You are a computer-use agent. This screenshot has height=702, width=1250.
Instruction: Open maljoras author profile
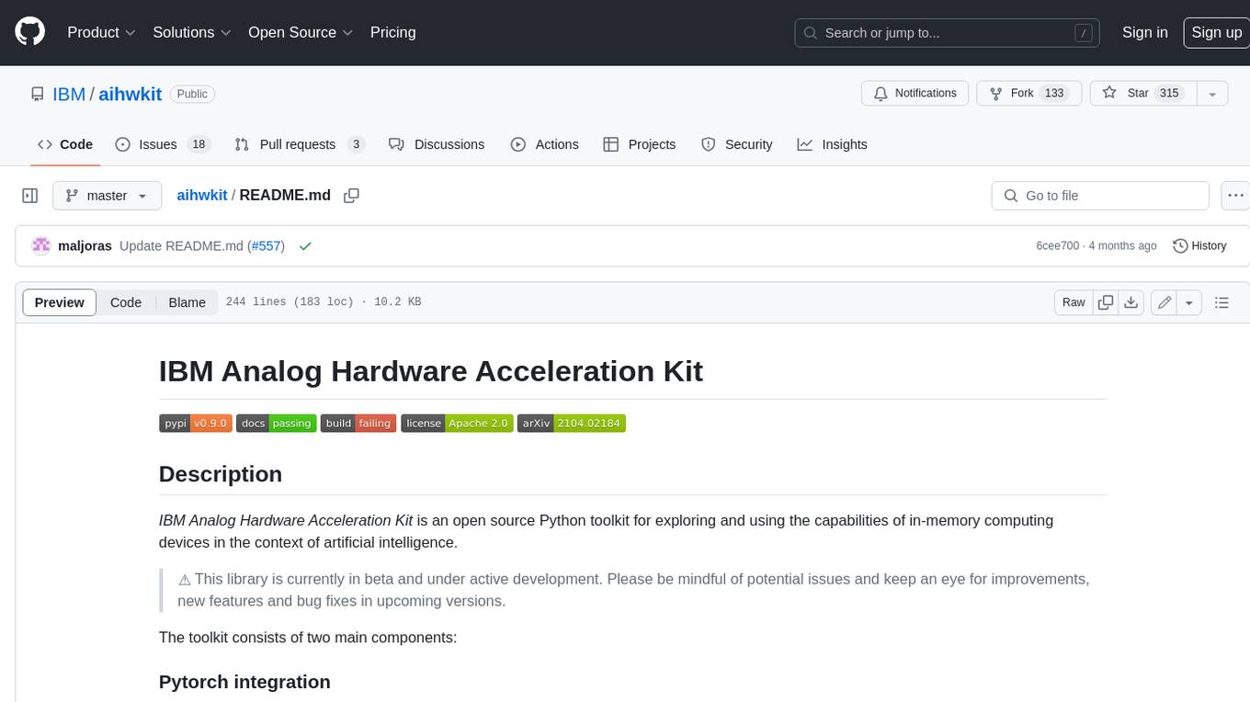click(x=85, y=246)
